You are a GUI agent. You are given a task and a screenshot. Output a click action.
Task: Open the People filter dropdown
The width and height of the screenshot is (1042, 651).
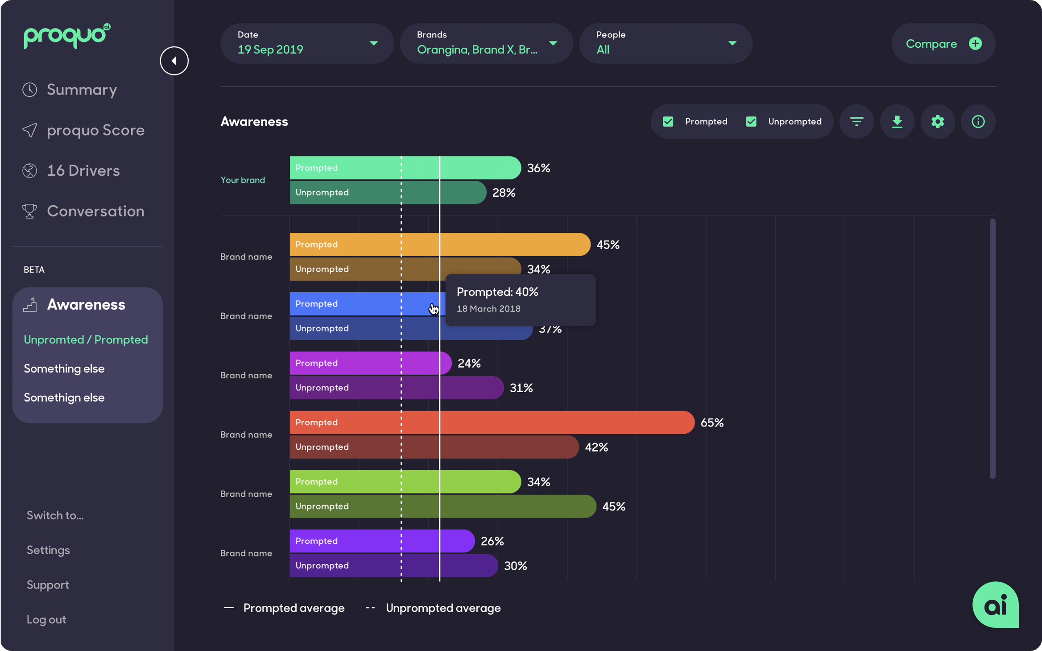pos(666,43)
